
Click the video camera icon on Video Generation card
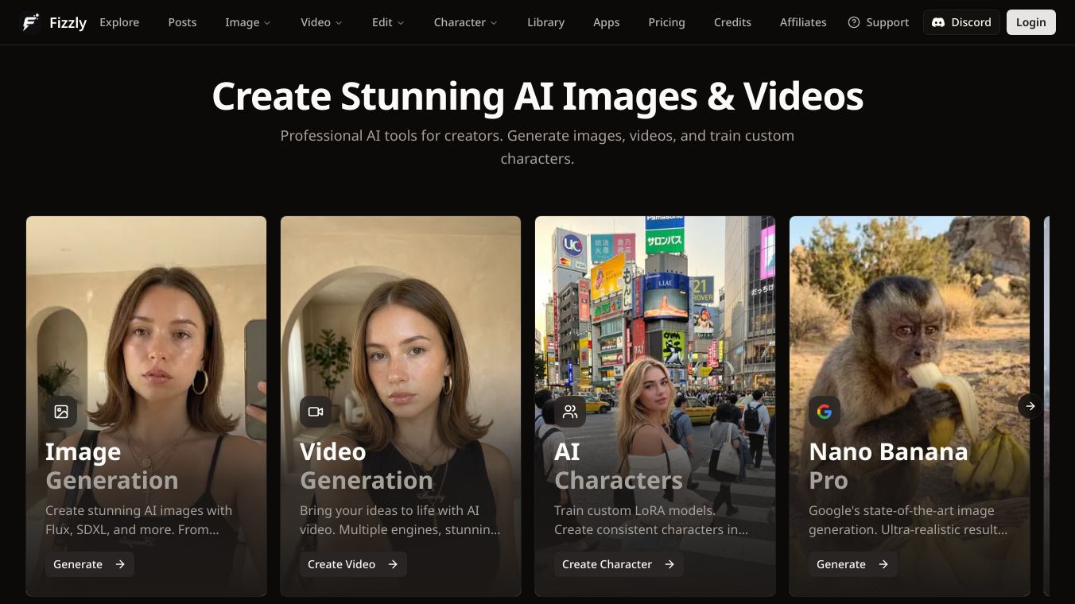(316, 412)
